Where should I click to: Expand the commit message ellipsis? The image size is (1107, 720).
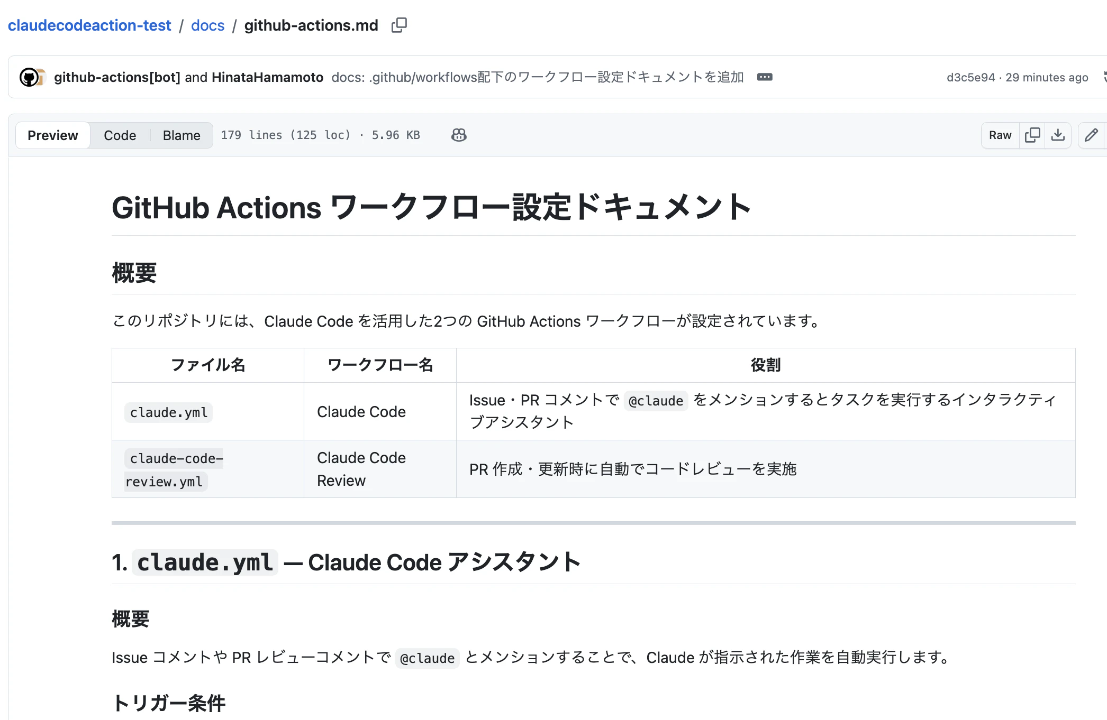(765, 77)
